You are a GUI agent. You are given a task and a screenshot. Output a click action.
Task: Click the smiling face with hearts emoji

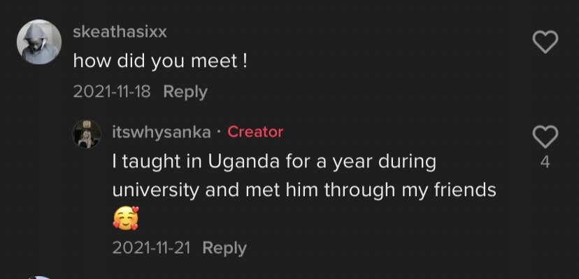click(x=125, y=219)
